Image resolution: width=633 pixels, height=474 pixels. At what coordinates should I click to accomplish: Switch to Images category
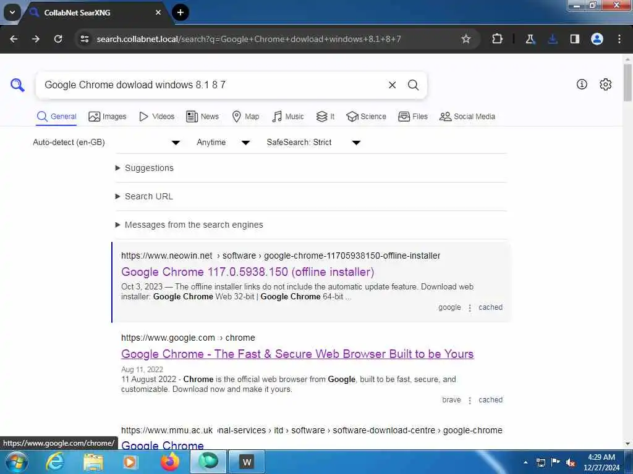pyautogui.click(x=108, y=117)
